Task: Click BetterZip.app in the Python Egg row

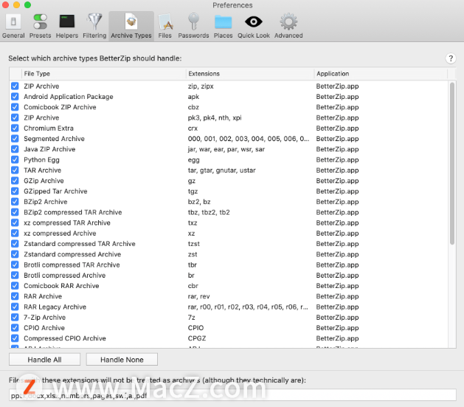Action: 337,160
